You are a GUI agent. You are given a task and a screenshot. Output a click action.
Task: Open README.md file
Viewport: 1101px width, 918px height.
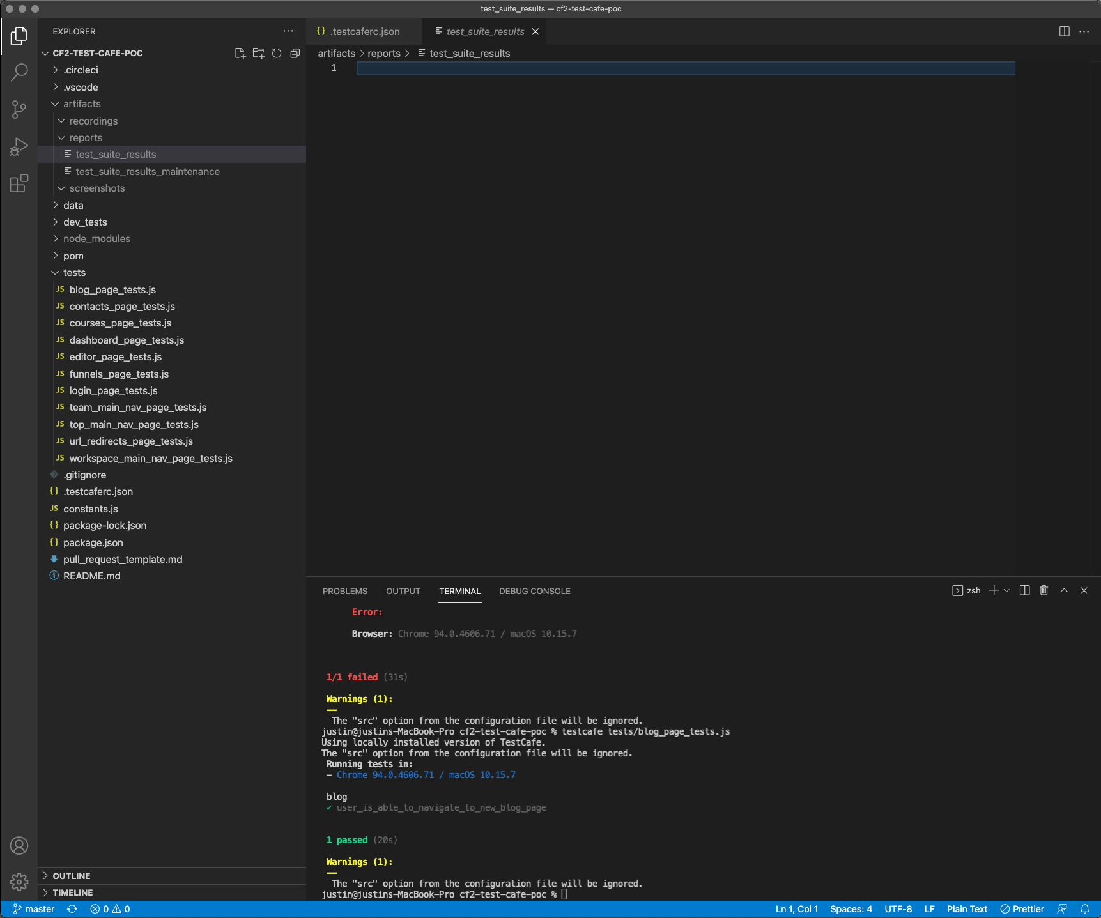click(172, 576)
